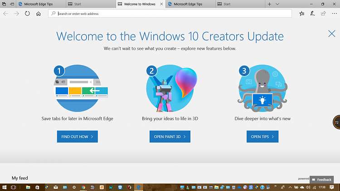The image size is (340, 191).
Task: Go to the Home page
Action: 39,14
